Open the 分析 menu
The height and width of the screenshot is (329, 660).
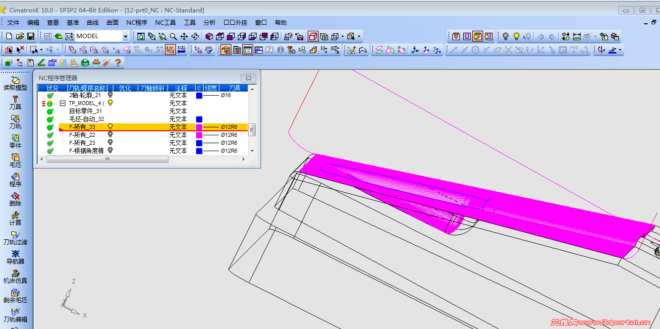(x=210, y=23)
